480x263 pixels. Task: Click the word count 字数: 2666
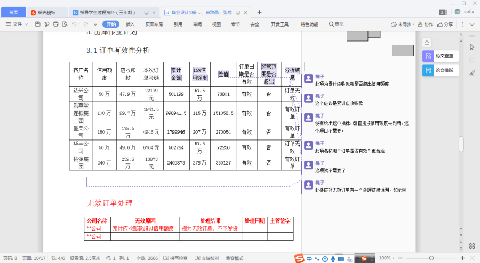147,258
